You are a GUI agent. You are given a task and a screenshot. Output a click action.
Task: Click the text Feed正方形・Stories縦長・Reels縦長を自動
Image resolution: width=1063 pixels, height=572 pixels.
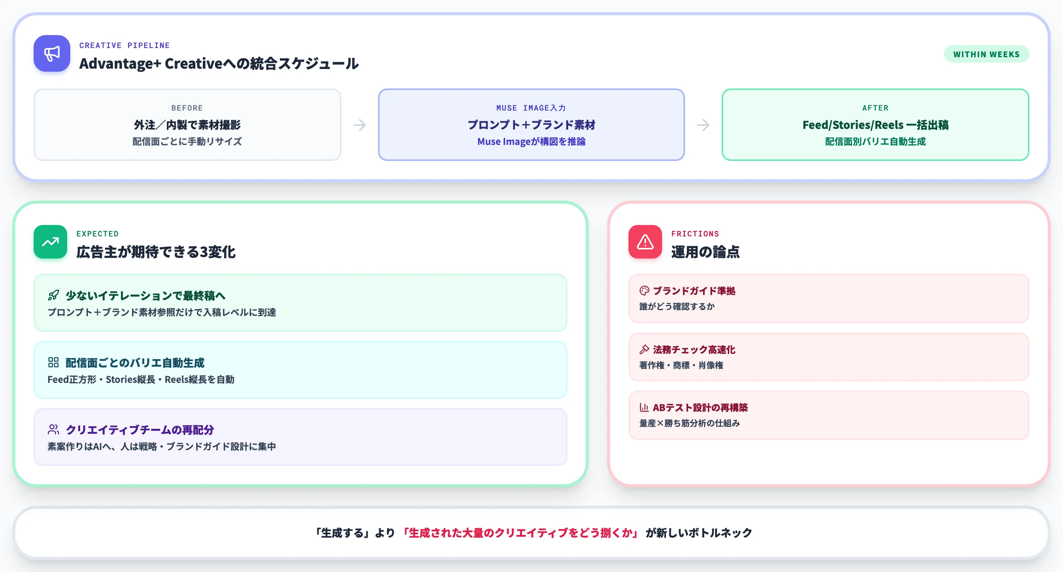click(141, 379)
